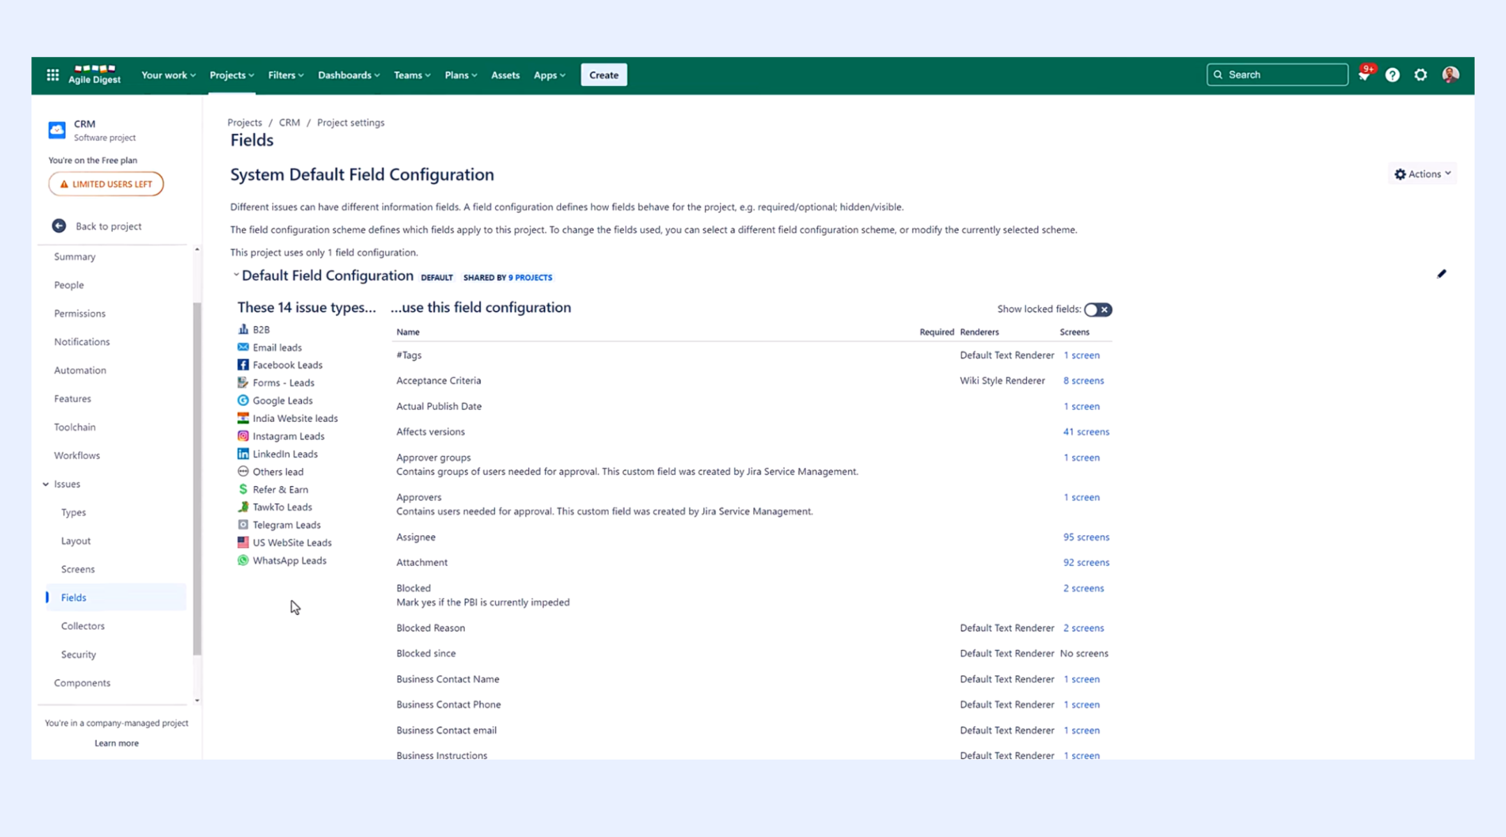Open 92 screens link for Attachment

(x=1086, y=562)
